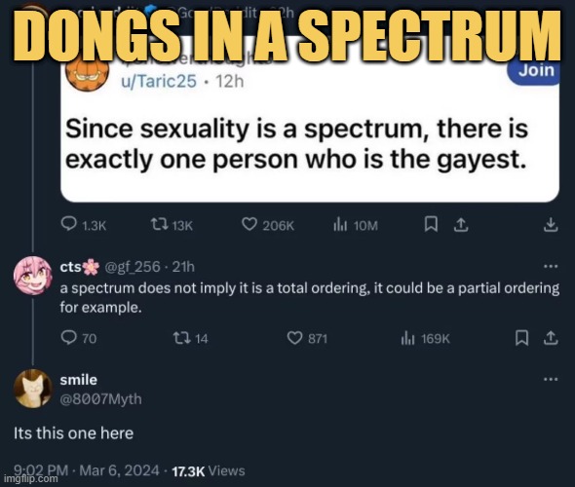Bookmark cts's reply

point(521,338)
